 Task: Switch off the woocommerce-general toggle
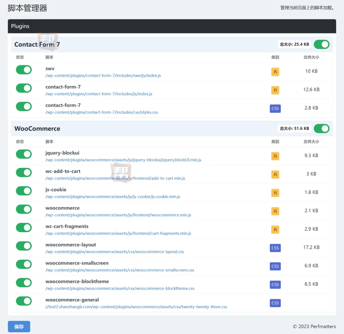point(24,301)
